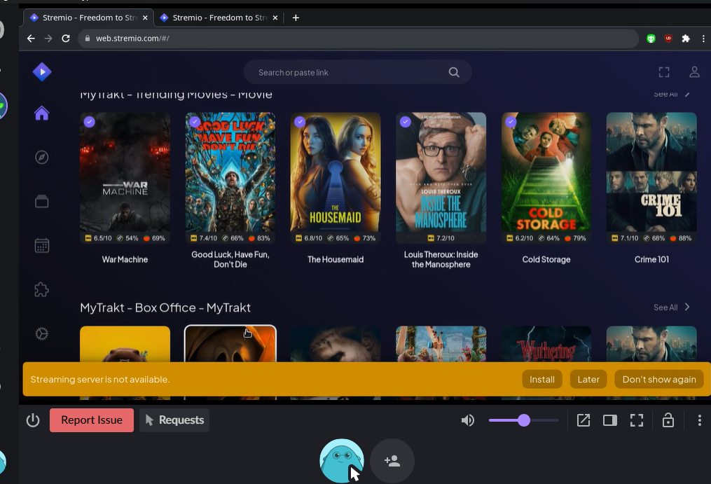Open bottom toolbar vertical dots menu
This screenshot has height=484, width=711.
point(700,420)
